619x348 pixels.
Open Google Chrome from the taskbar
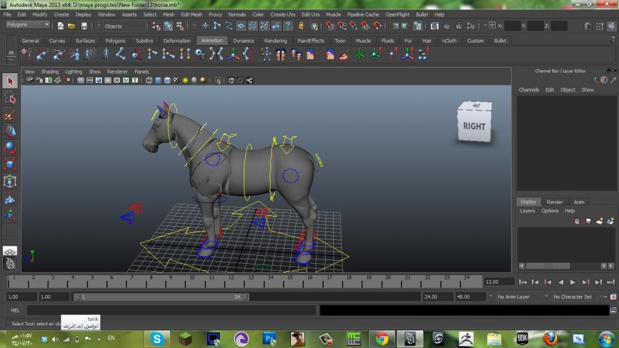tap(382, 339)
